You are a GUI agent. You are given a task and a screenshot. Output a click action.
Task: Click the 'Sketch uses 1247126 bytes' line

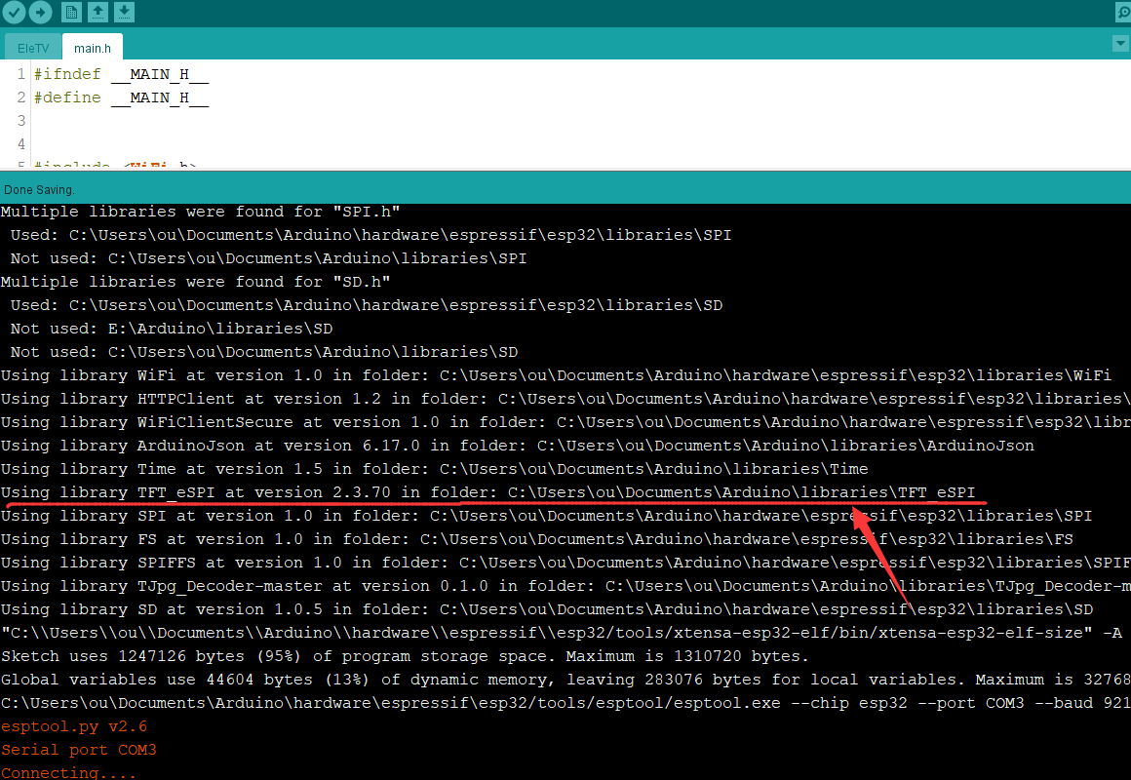click(x=405, y=656)
